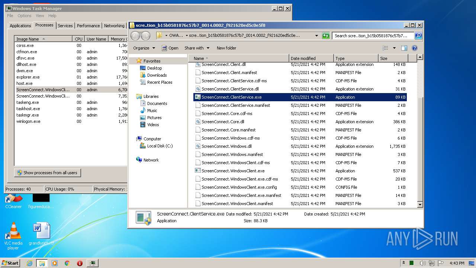This screenshot has width=476, height=268.
Task: Click the search magnifier icon in Explorer
Action: point(418,36)
